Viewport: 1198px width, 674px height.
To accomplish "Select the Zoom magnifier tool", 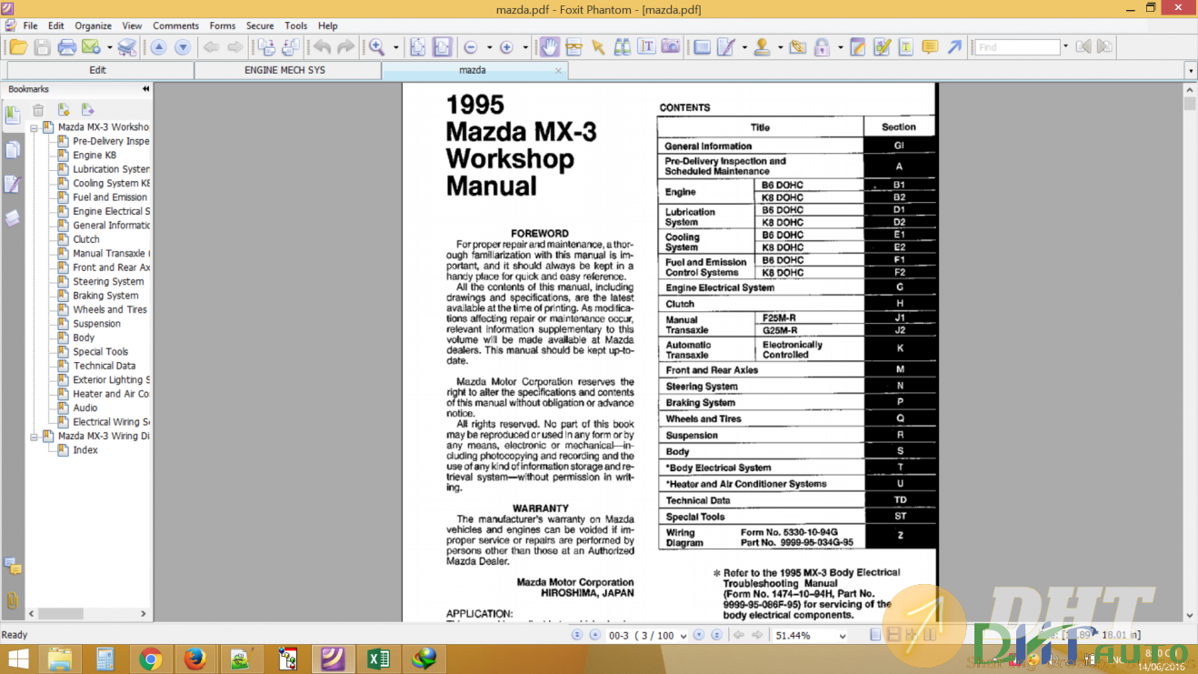I will tap(376, 47).
